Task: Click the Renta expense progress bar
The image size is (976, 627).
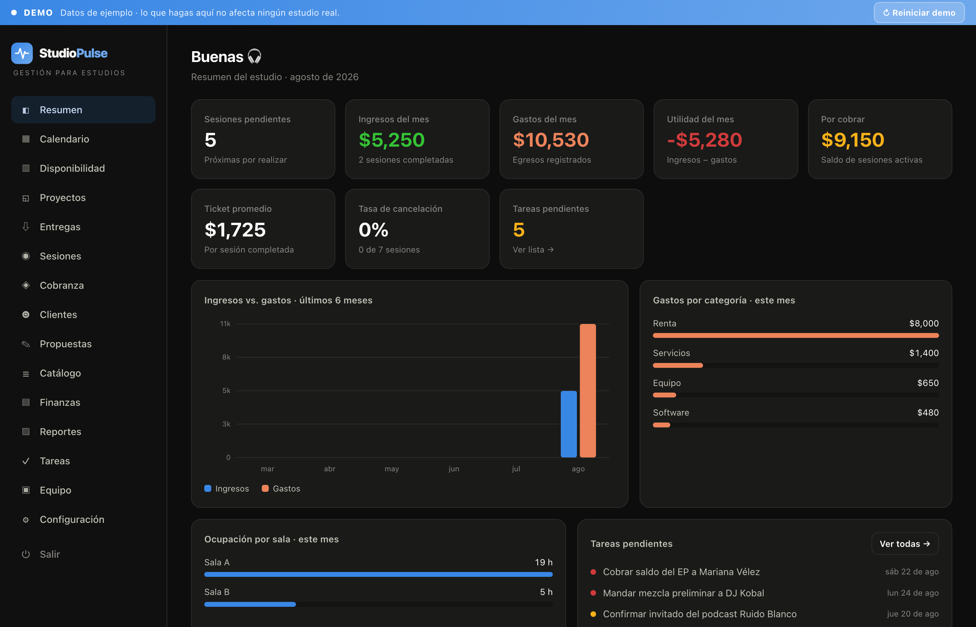Action: coord(795,335)
